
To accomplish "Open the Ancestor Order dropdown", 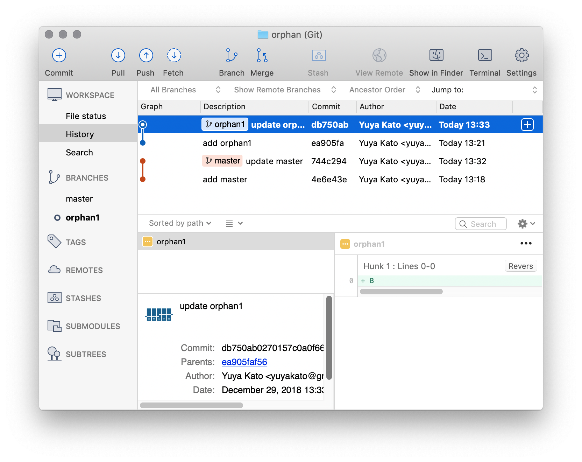I will pos(385,90).
